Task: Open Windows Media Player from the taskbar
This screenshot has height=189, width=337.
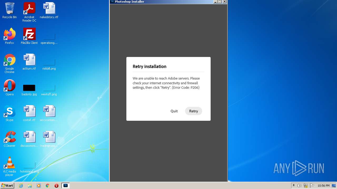Action: click(x=39, y=186)
